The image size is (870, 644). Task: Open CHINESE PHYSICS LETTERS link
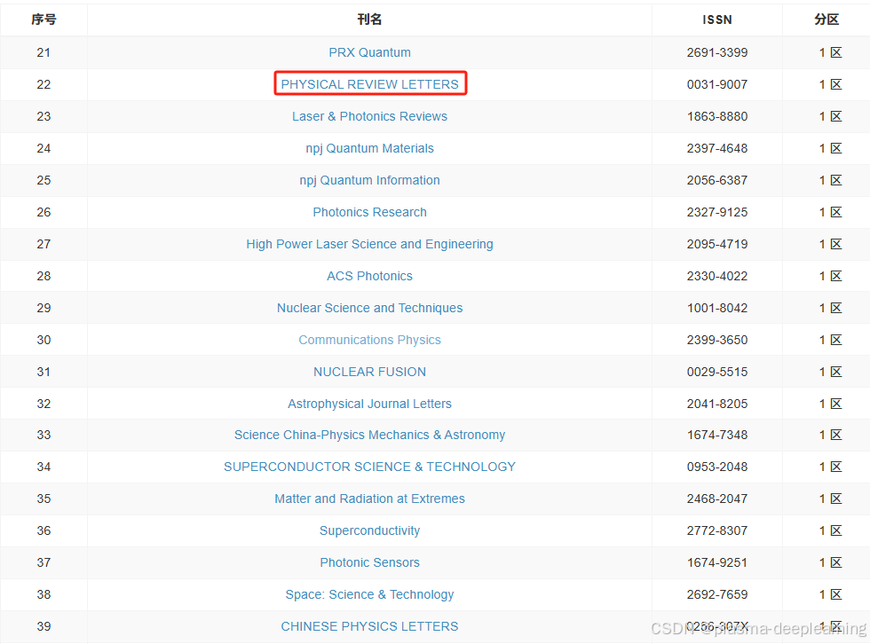click(x=369, y=626)
